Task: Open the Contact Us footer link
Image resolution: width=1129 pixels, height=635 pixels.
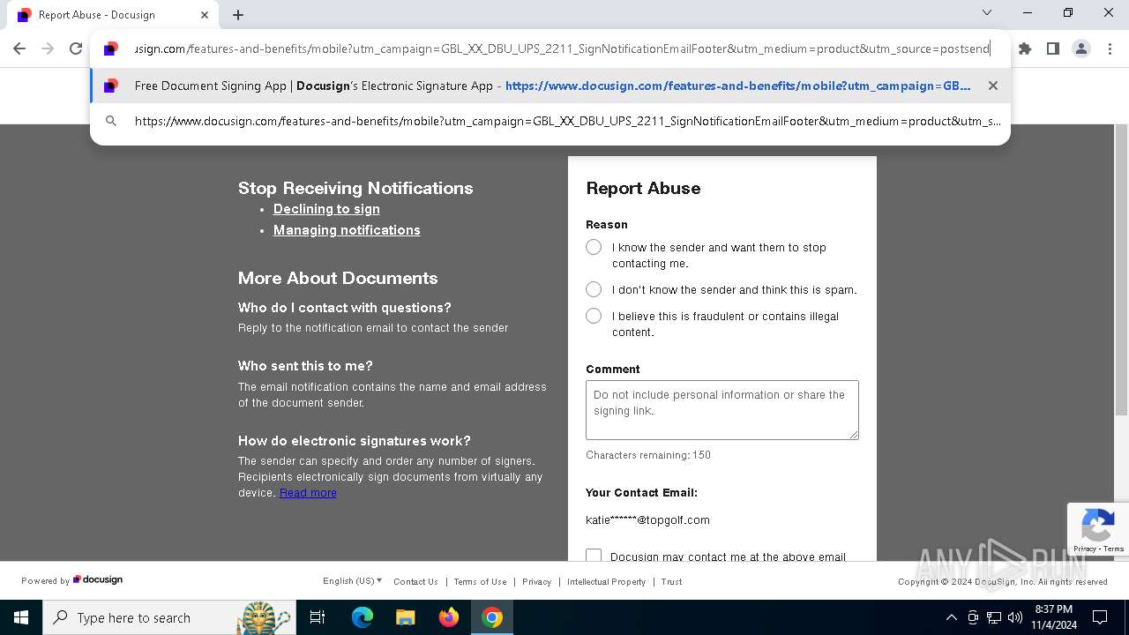Action: (415, 582)
